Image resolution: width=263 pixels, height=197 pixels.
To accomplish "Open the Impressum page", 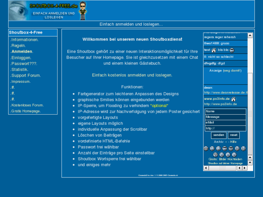I will pyautogui.click(x=20, y=82).
